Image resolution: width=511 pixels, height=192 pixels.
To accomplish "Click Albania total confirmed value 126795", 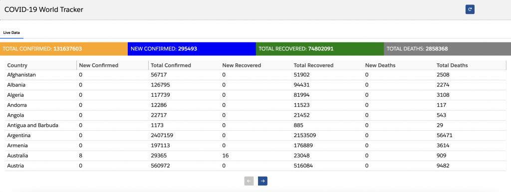I will tap(160, 85).
